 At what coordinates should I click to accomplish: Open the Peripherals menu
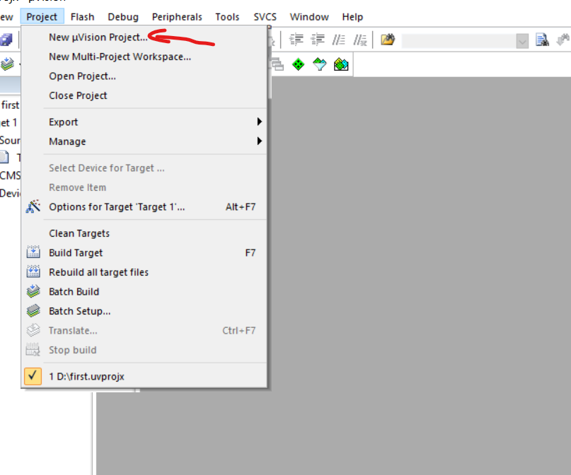coord(177,17)
